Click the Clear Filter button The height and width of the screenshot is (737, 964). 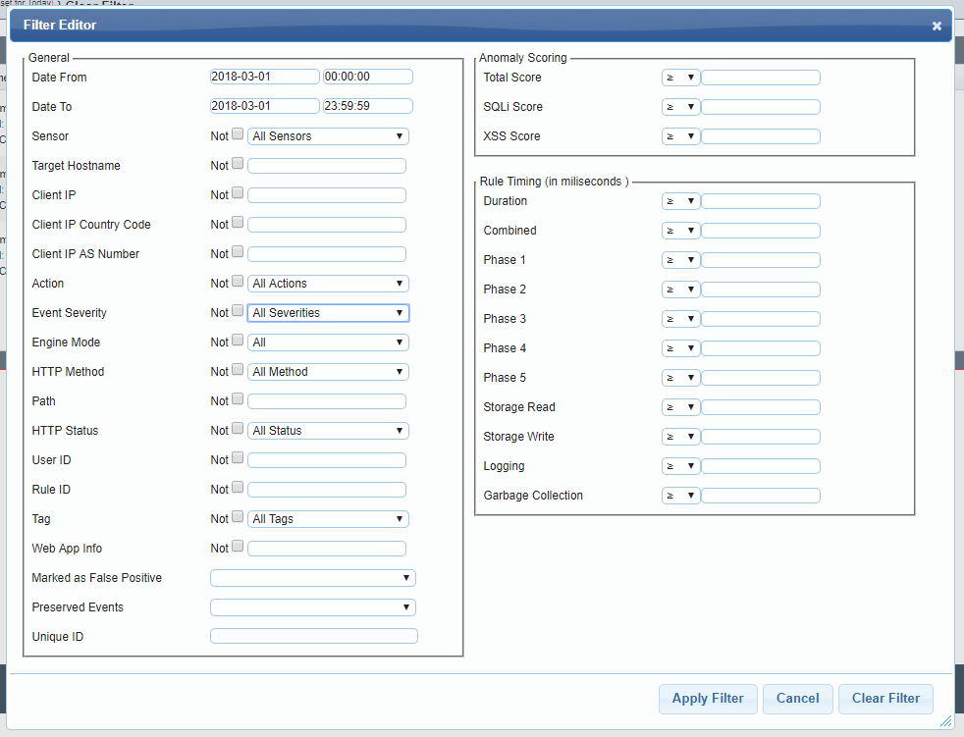885,699
